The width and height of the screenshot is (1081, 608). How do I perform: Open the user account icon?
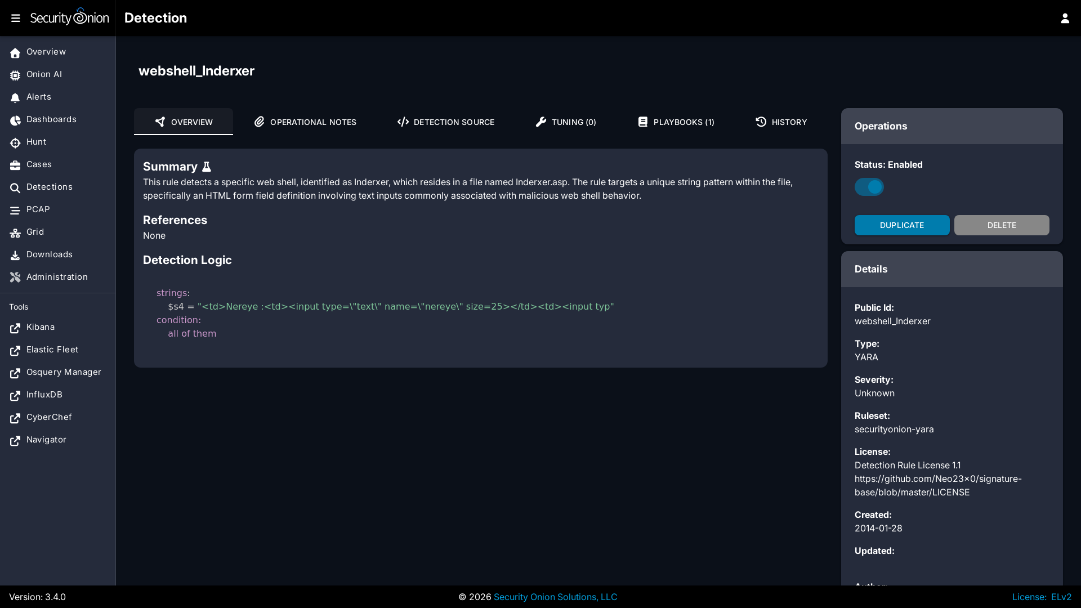pyautogui.click(x=1065, y=18)
